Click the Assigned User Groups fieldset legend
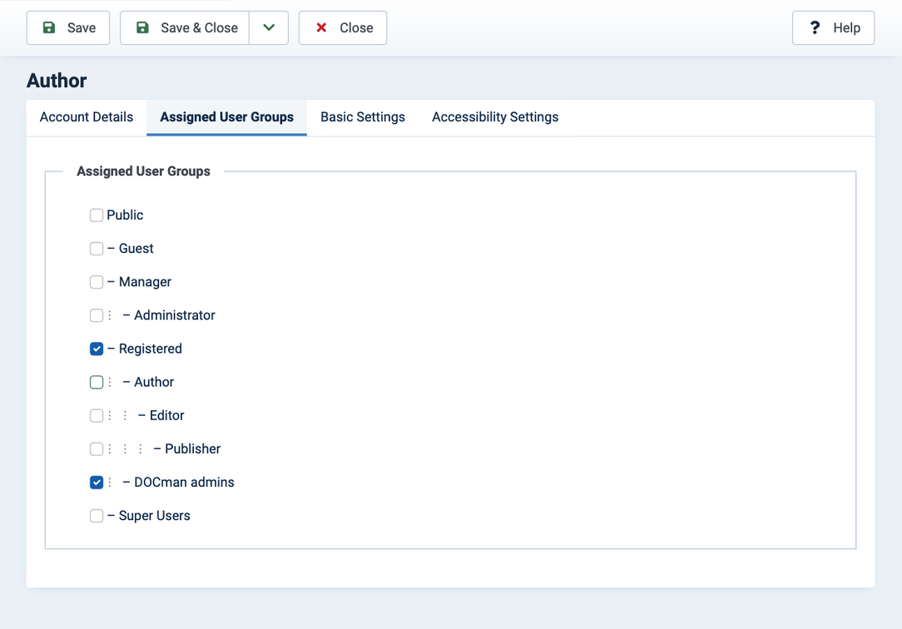The image size is (902, 629). 143,171
